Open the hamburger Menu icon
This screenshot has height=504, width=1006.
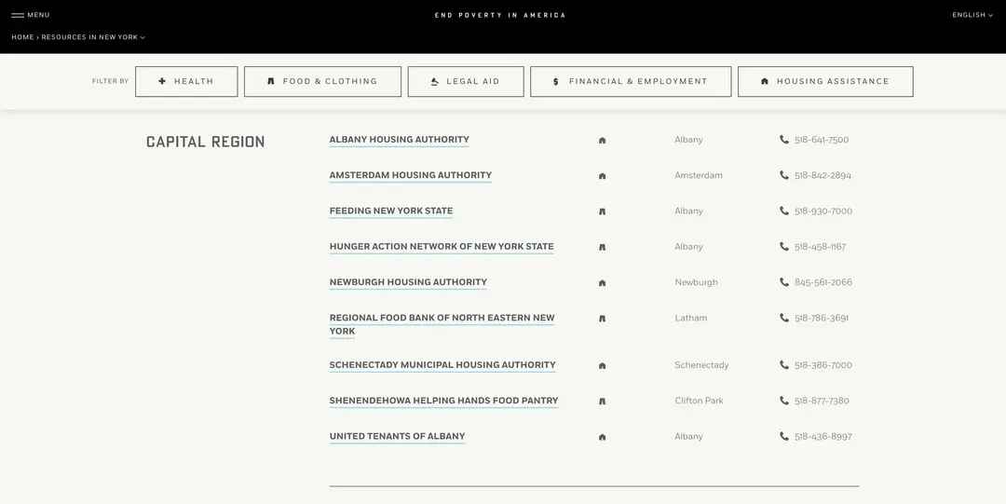18,15
